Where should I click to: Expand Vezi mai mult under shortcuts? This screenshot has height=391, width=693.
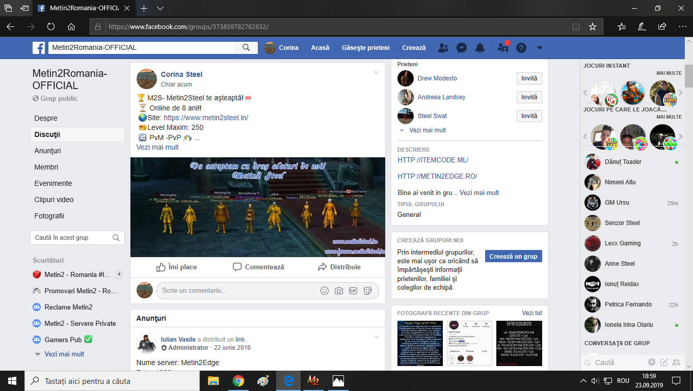(x=64, y=354)
